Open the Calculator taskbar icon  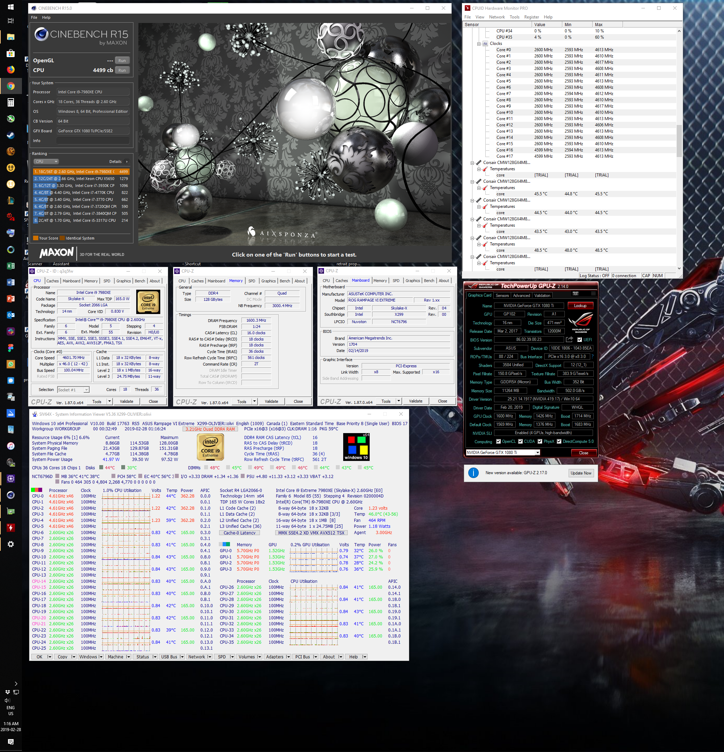click(x=11, y=102)
